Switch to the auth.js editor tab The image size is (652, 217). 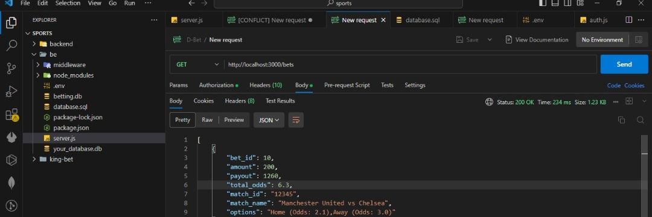599,20
